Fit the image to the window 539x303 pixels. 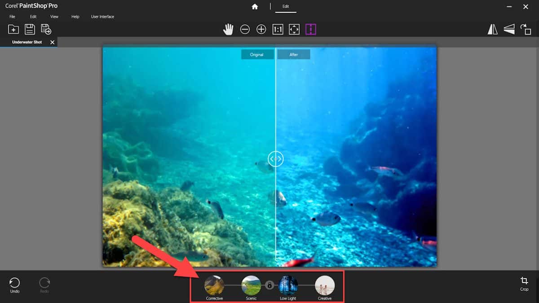(x=294, y=29)
